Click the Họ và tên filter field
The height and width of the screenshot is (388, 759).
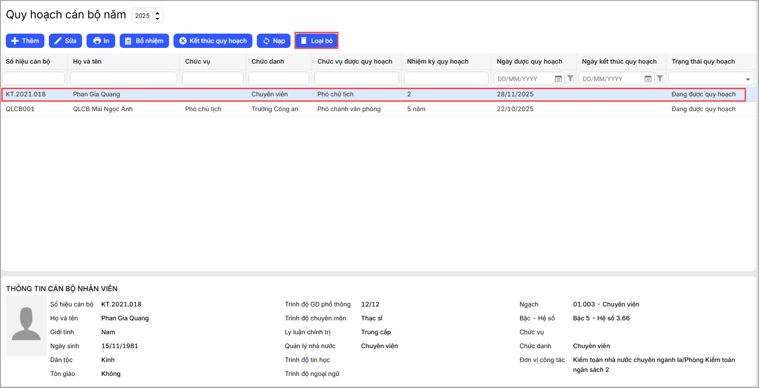123,78
